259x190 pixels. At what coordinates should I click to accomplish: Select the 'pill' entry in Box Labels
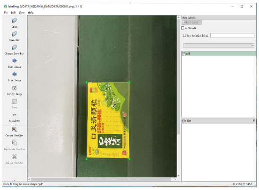pos(219,53)
